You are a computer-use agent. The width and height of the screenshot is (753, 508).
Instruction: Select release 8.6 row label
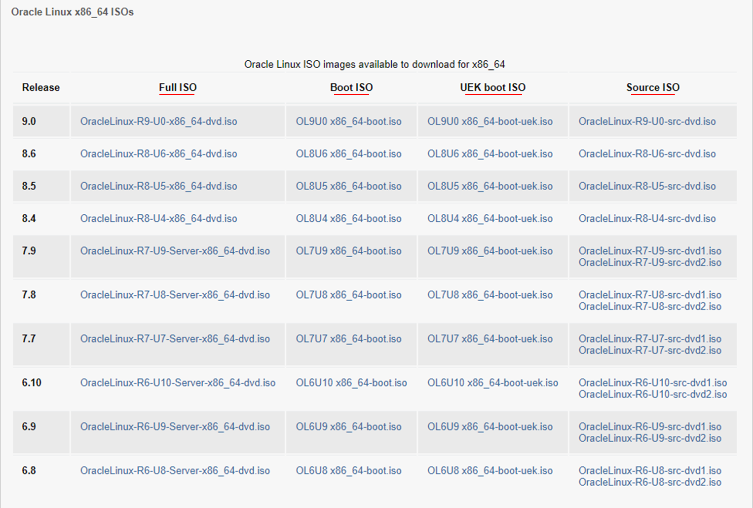coord(29,154)
